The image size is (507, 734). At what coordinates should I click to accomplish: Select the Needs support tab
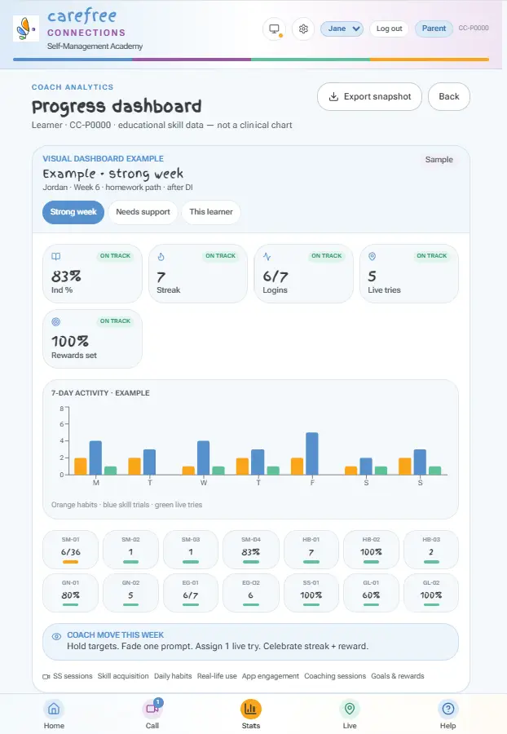pos(143,212)
